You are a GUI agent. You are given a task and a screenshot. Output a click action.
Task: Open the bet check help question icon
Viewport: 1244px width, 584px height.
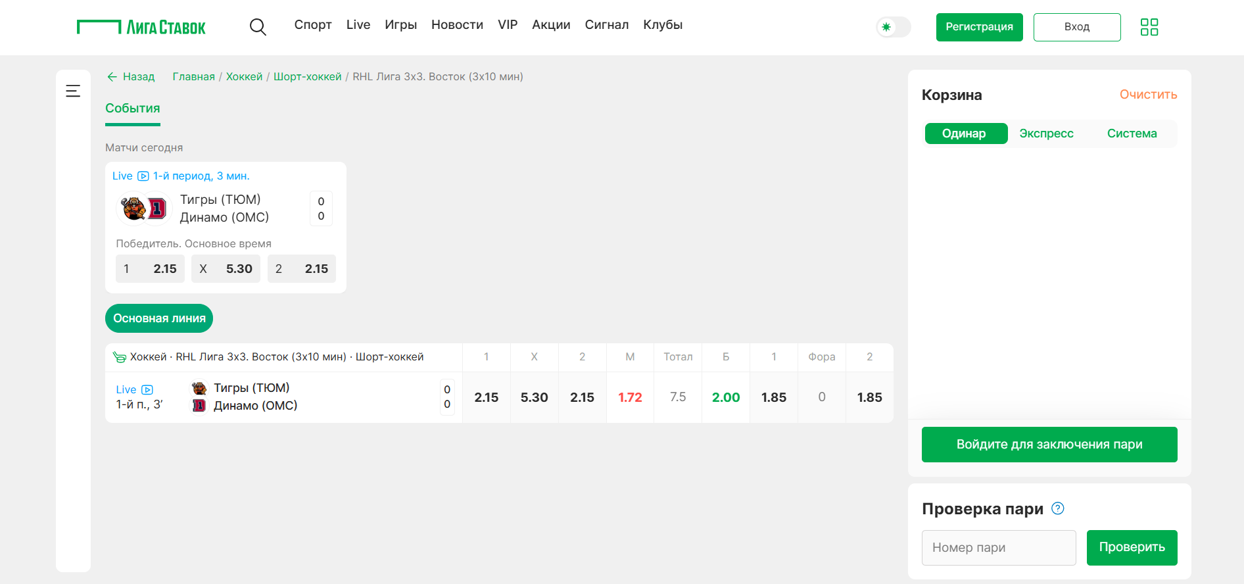[x=1057, y=508]
